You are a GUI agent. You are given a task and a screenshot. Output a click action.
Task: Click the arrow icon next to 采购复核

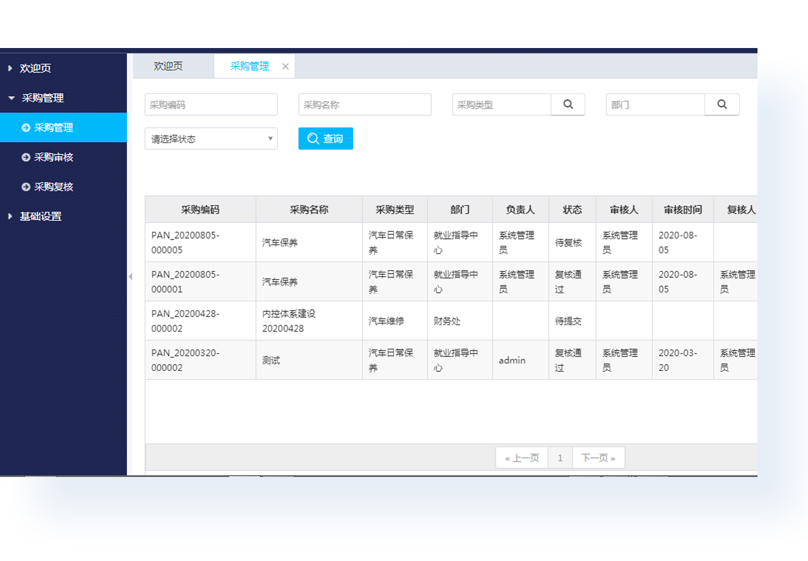(x=26, y=187)
